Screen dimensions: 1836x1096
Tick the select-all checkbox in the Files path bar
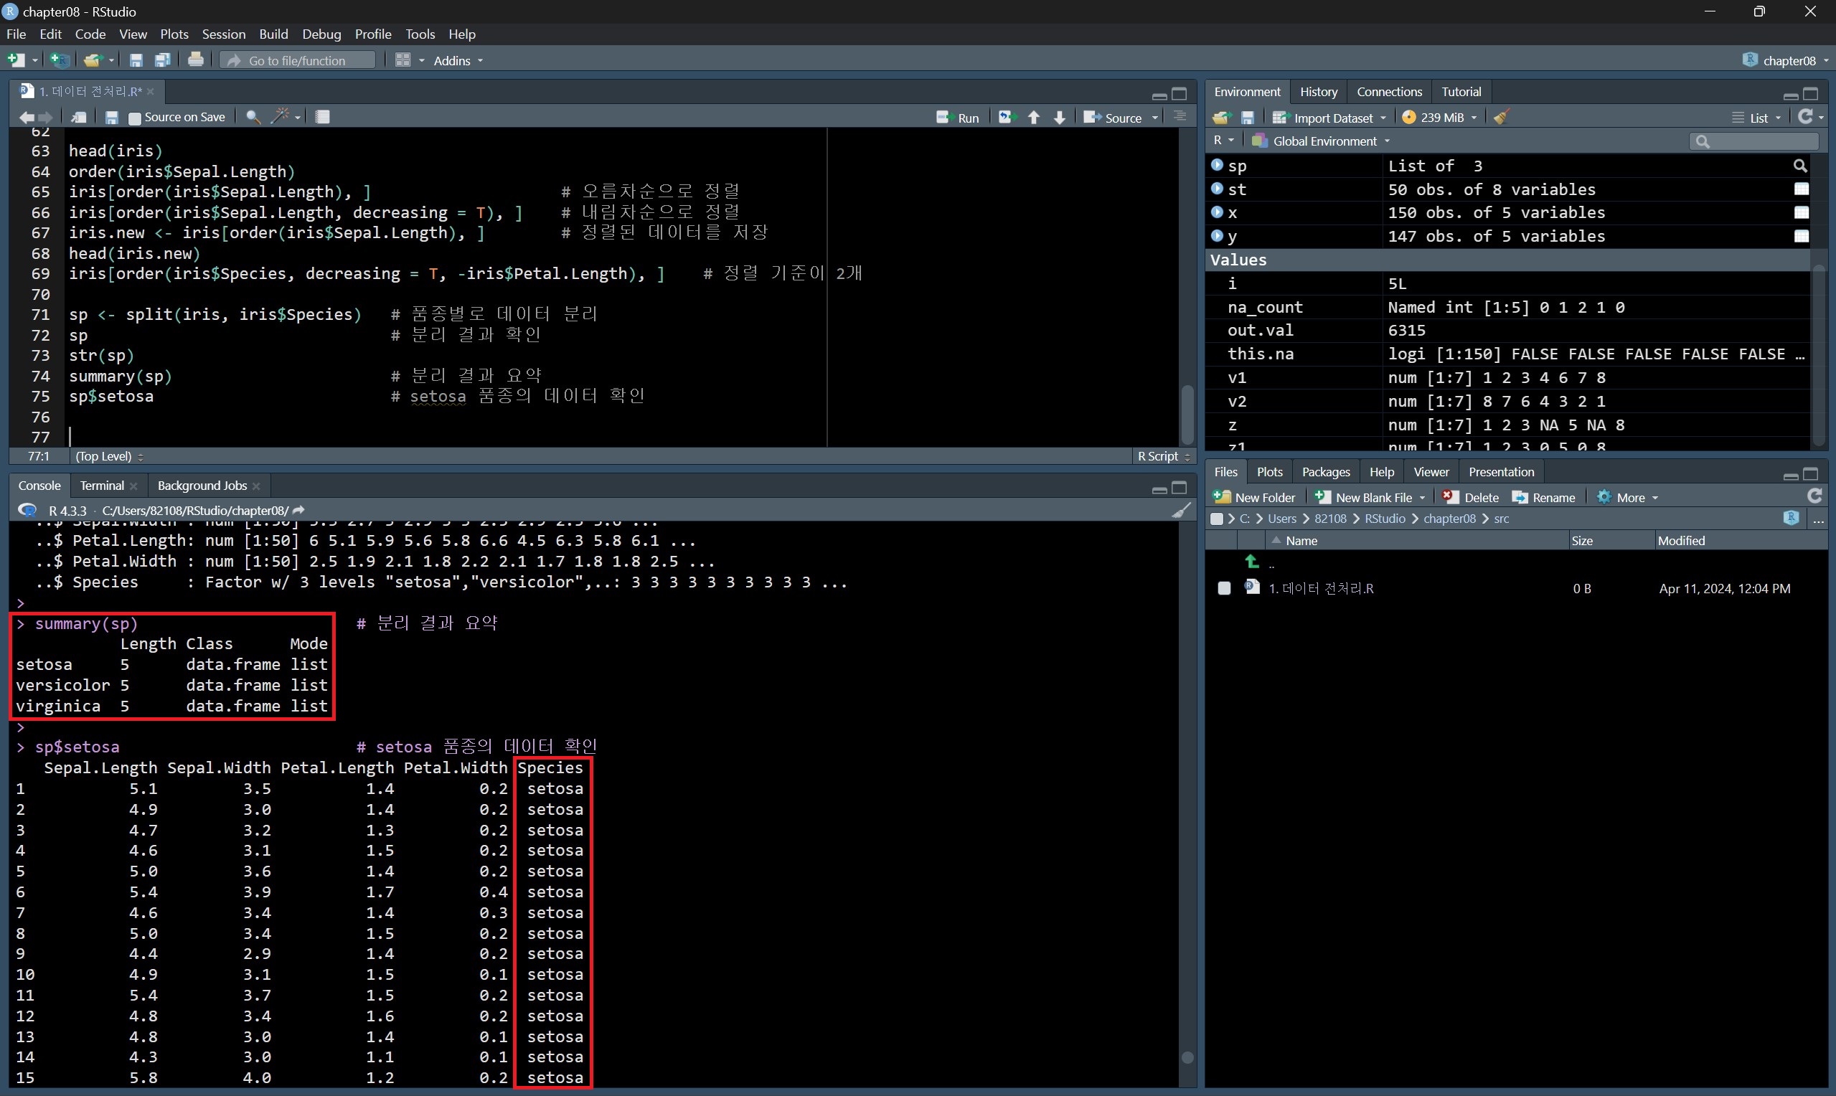(1216, 519)
